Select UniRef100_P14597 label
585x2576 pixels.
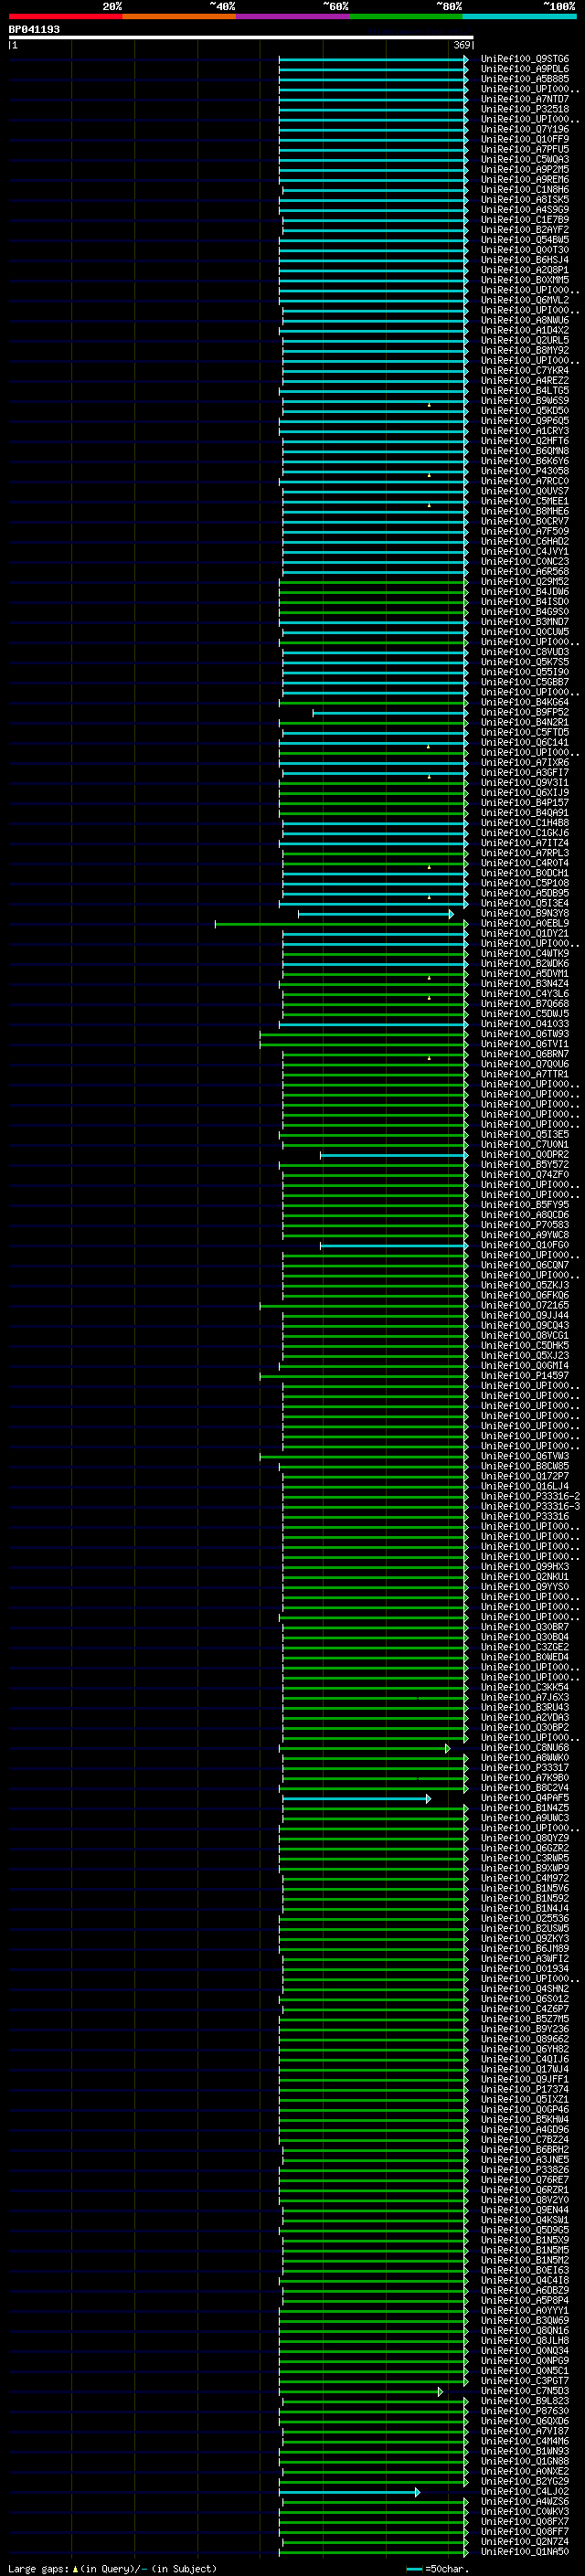[524, 1375]
